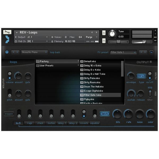Choose Flyby.nka preset
Screen dimensions: 159x159
(100, 99)
